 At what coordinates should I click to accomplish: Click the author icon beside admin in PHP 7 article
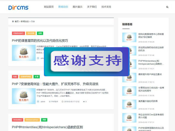(x=38, y=102)
